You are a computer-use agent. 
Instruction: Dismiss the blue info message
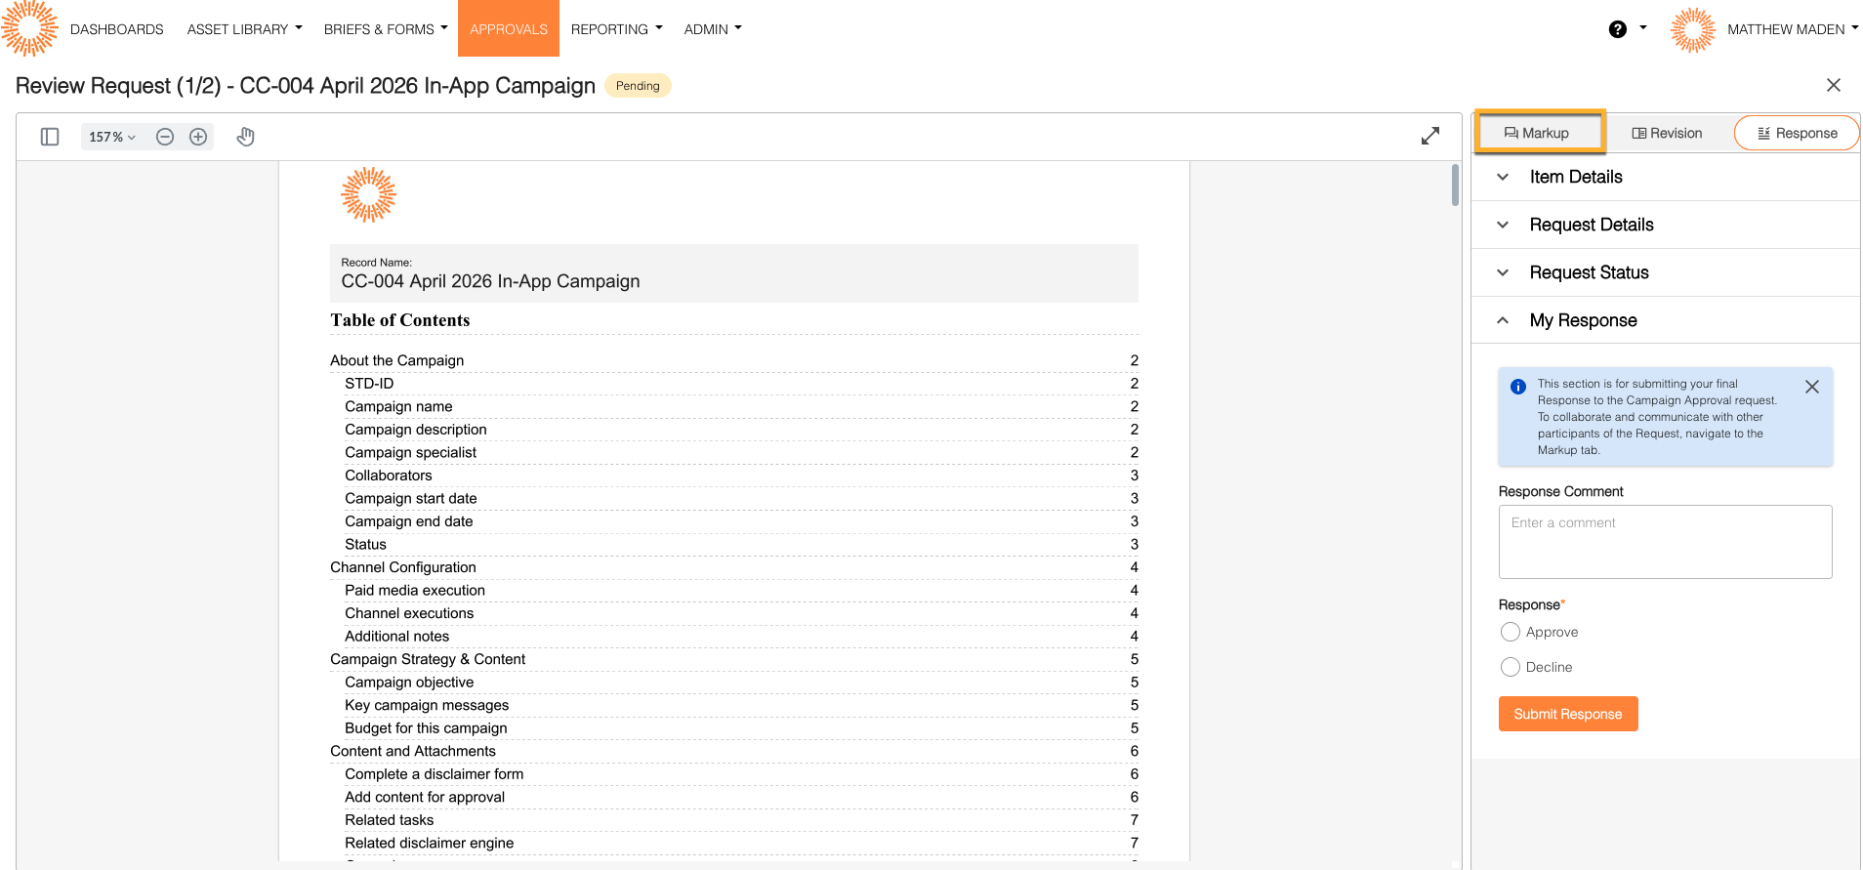(1812, 387)
